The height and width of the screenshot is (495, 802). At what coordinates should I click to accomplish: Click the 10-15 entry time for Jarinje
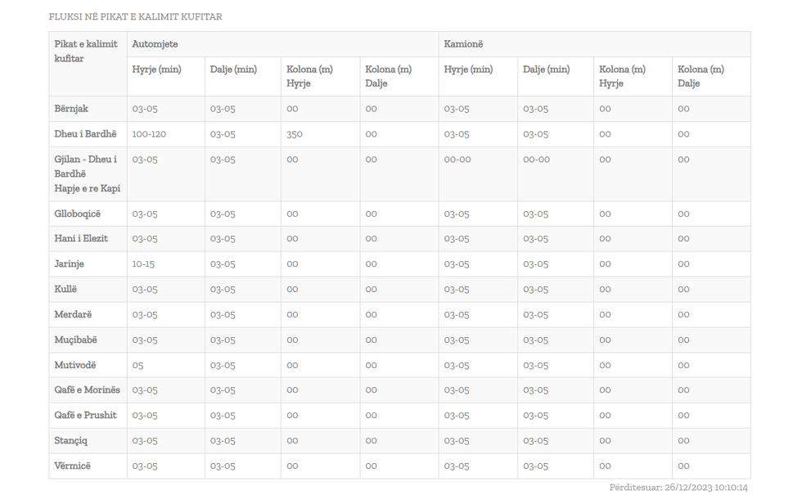click(x=143, y=264)
